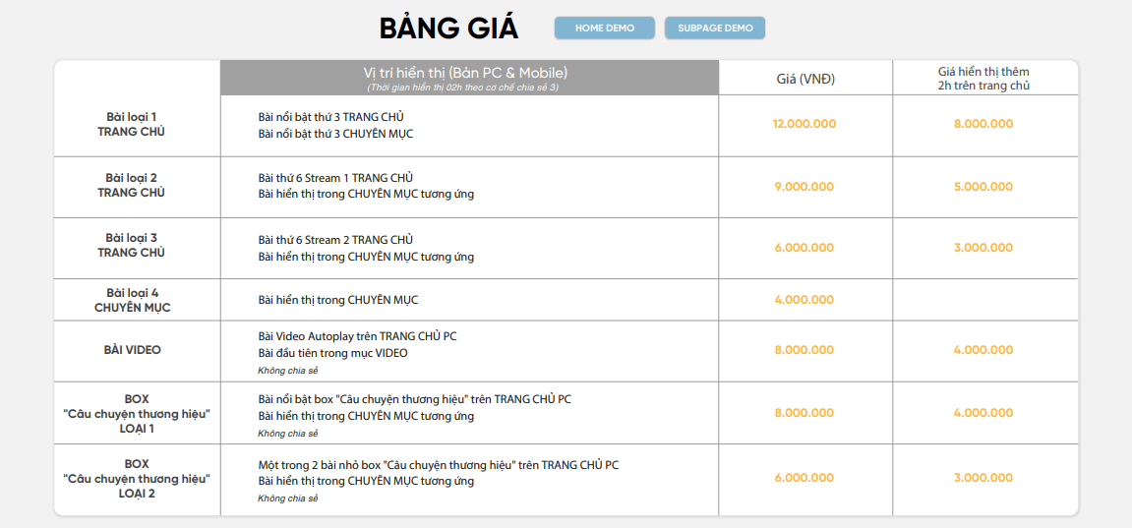
Task: Click 'Bài thứ 6 Stream 1 TRANG CHỦ'
Action: (335, 177)
